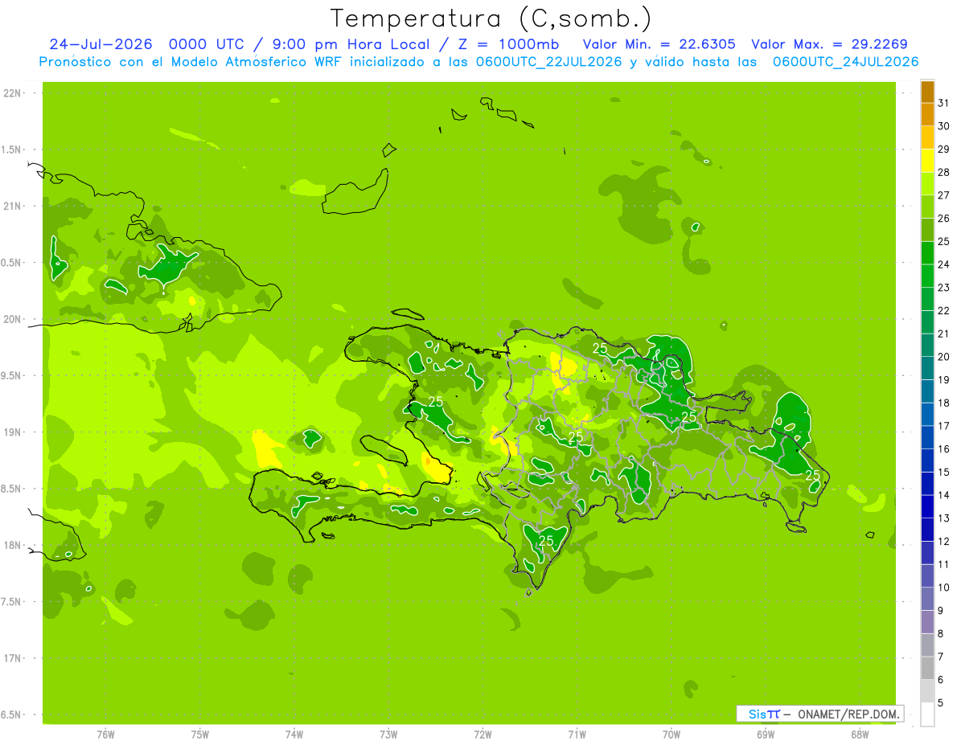Image resolution: width=965 pixels, height=745 pixels.
Task: Click the green legend swatch between 24 and 25
Action: pos(927,253)
